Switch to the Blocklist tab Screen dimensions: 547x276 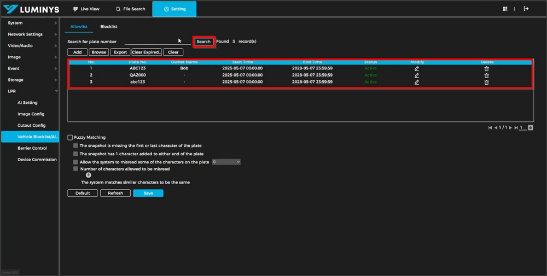coord(108,27)
